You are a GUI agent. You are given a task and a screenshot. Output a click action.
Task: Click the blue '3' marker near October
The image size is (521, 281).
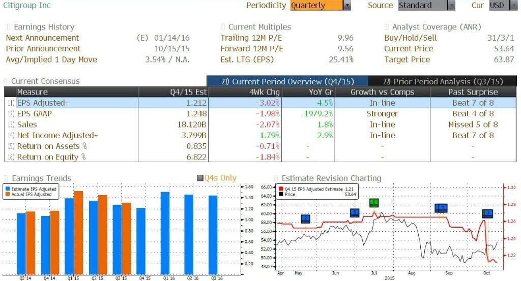tap(488, 213)
